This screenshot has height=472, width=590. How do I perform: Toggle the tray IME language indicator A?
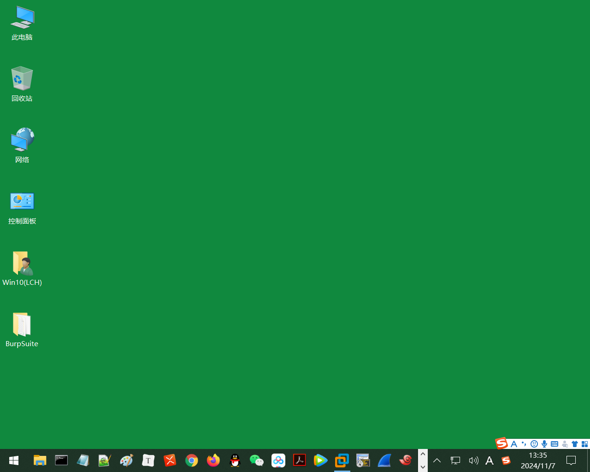[490, 460]
